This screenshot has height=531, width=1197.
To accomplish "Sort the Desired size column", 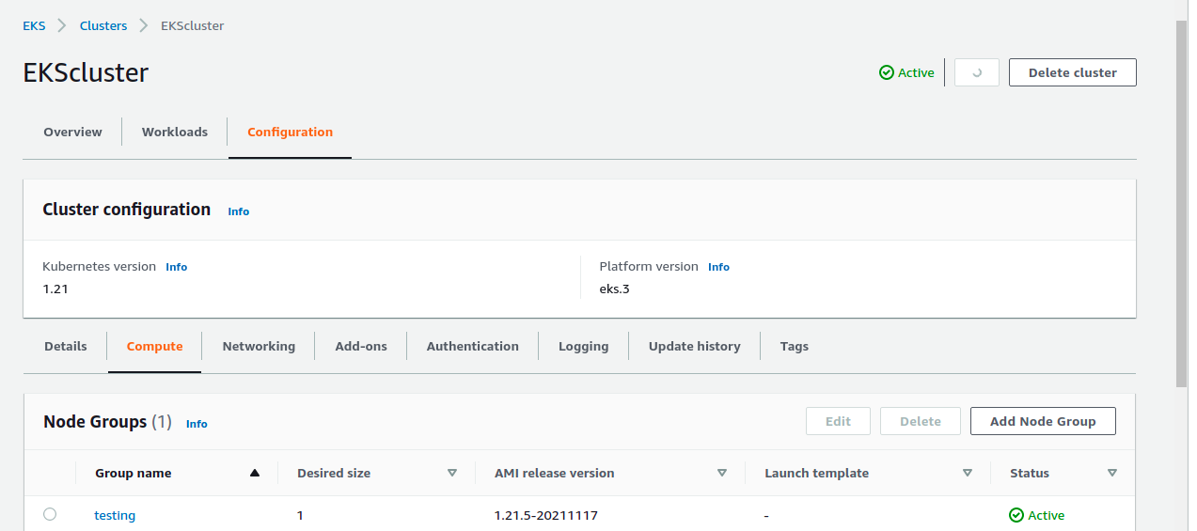I will pos(452,474).
